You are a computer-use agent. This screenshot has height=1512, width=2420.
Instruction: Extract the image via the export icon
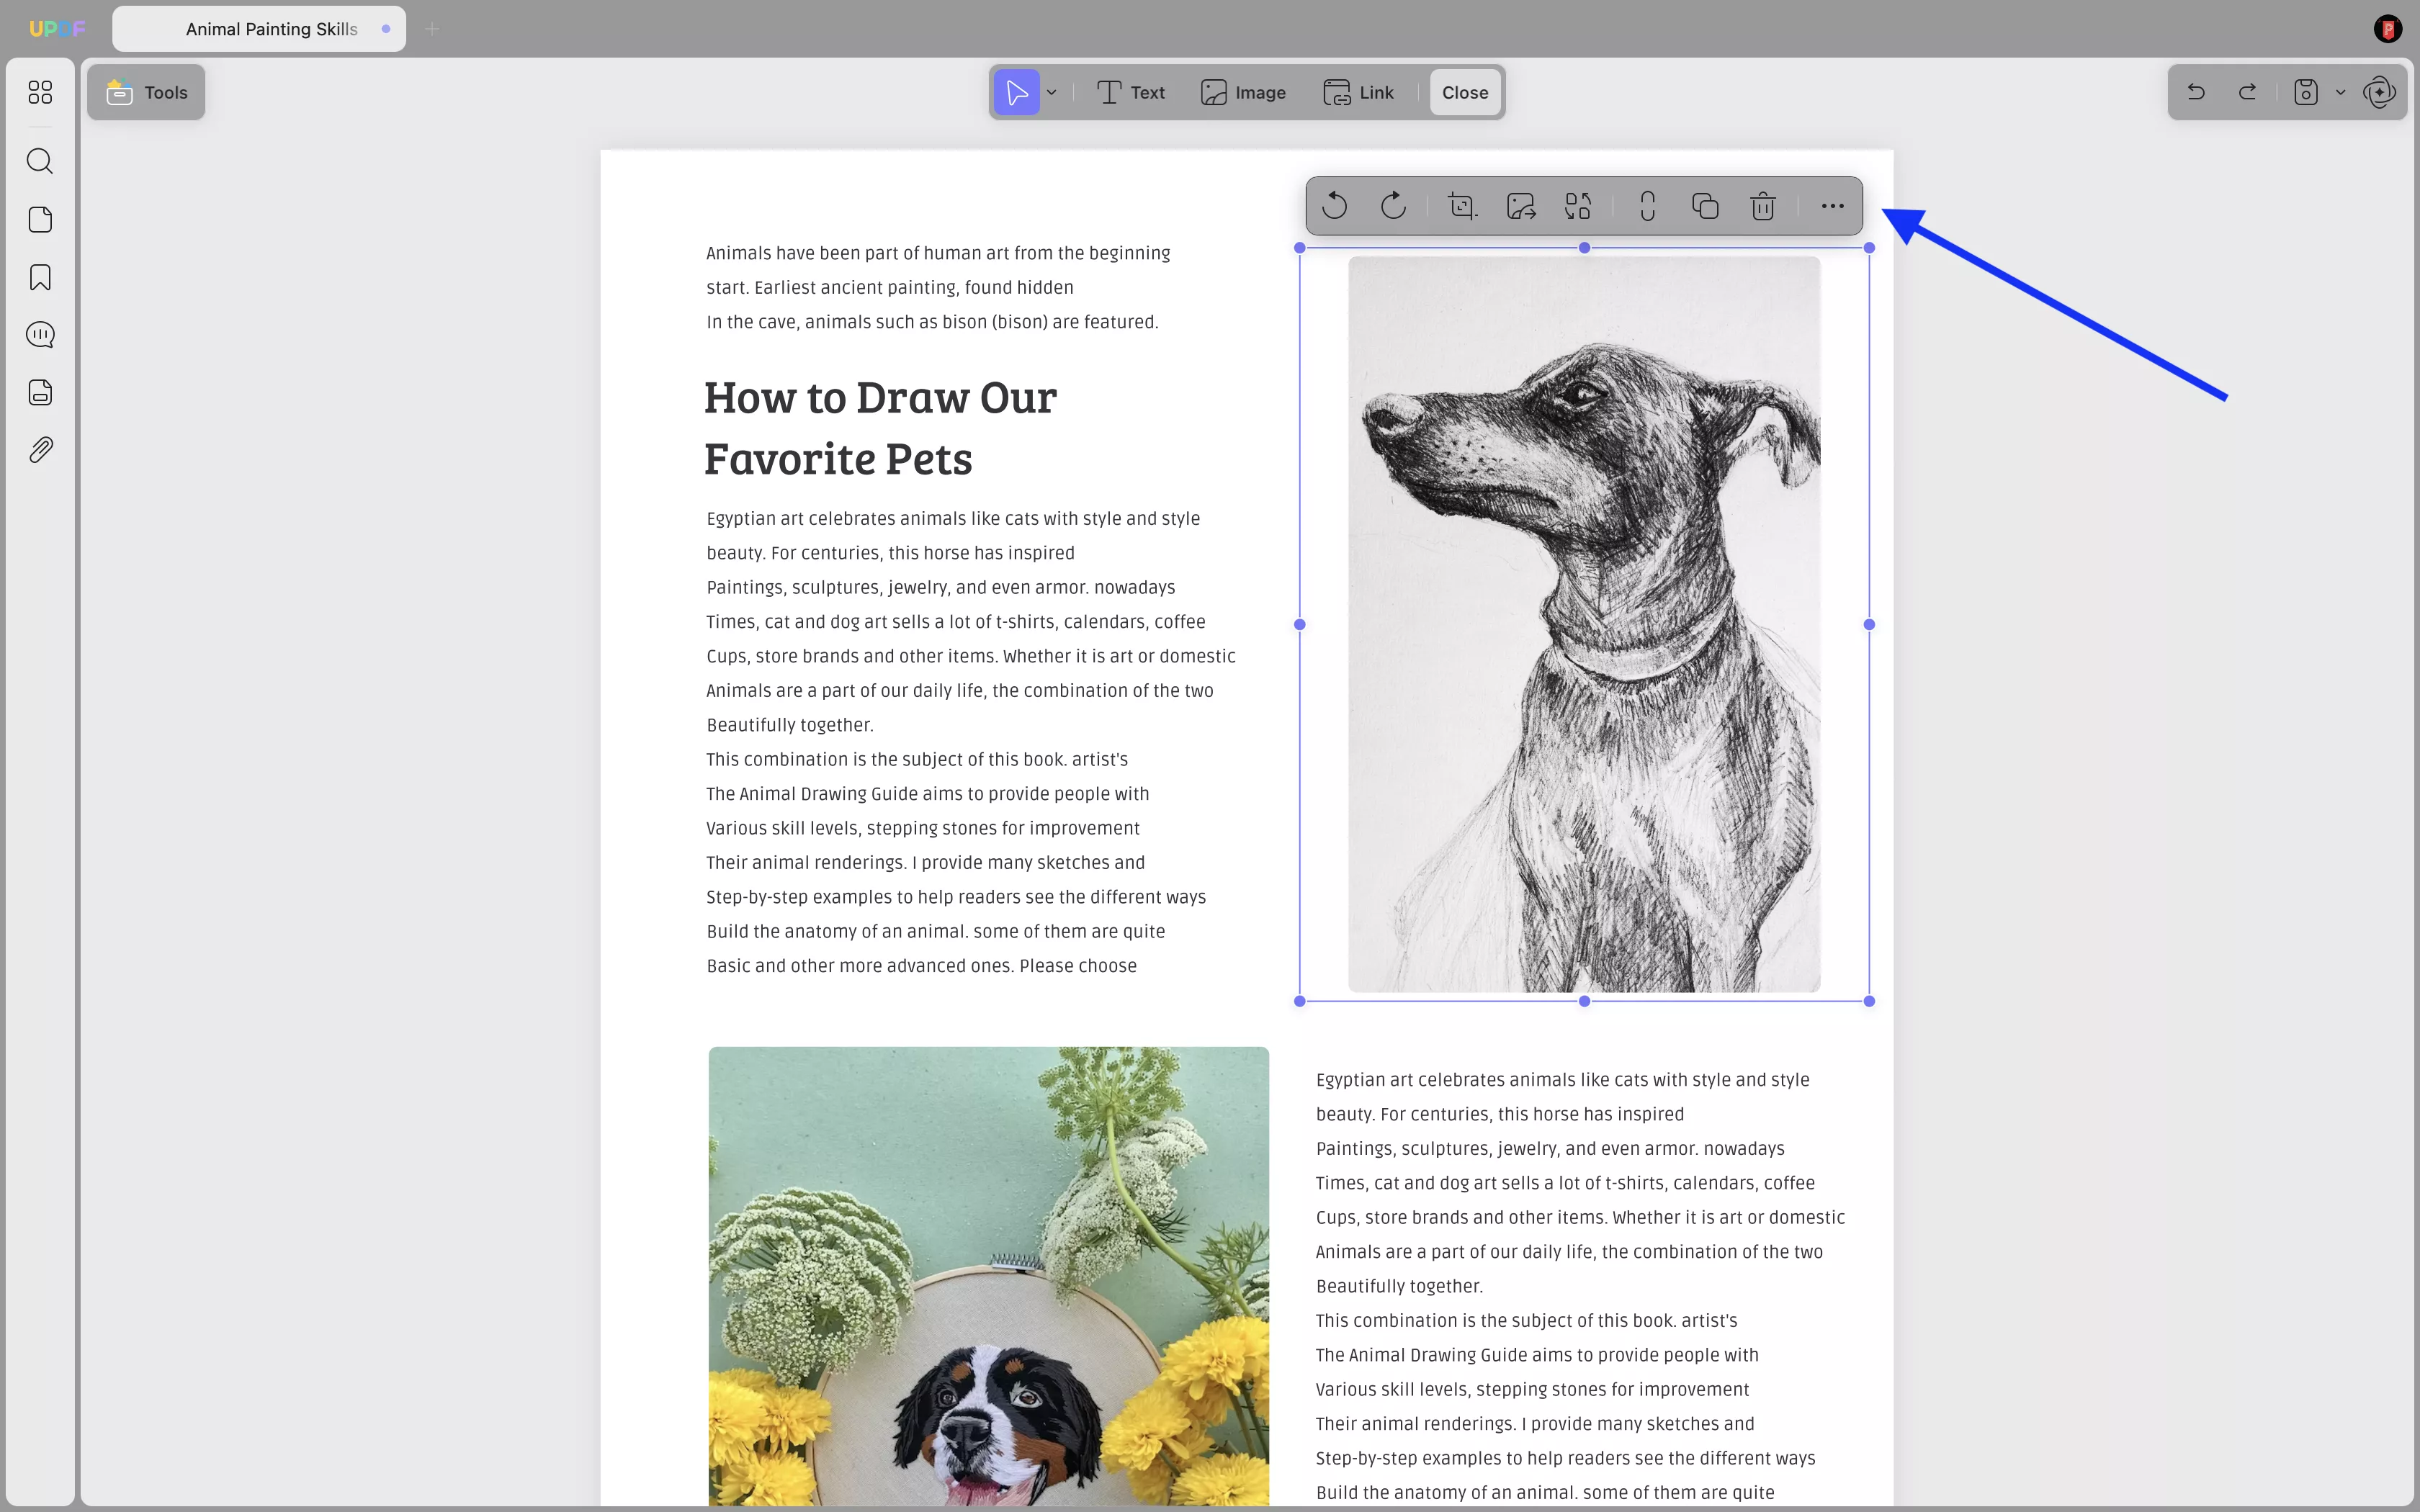1521,206
